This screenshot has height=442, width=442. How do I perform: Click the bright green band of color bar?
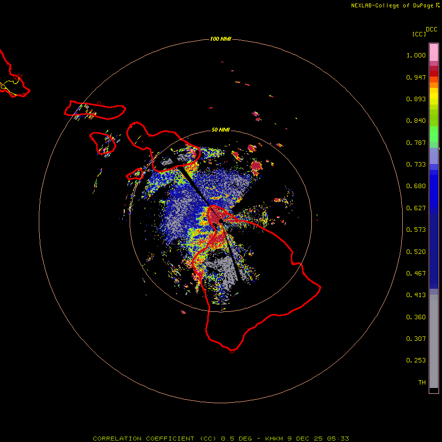click(434, 134)
